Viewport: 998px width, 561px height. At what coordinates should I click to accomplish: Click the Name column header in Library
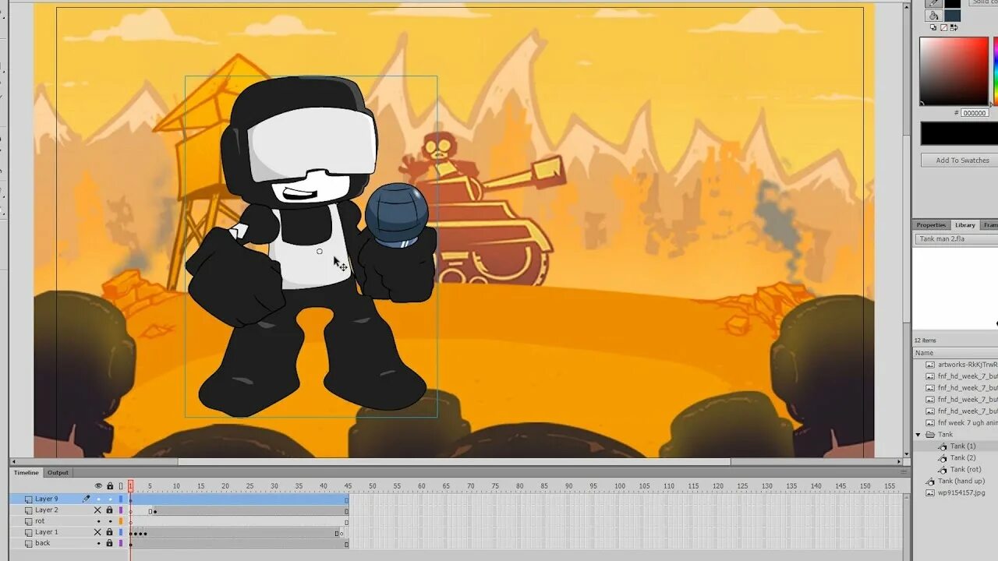coord(956,353)
